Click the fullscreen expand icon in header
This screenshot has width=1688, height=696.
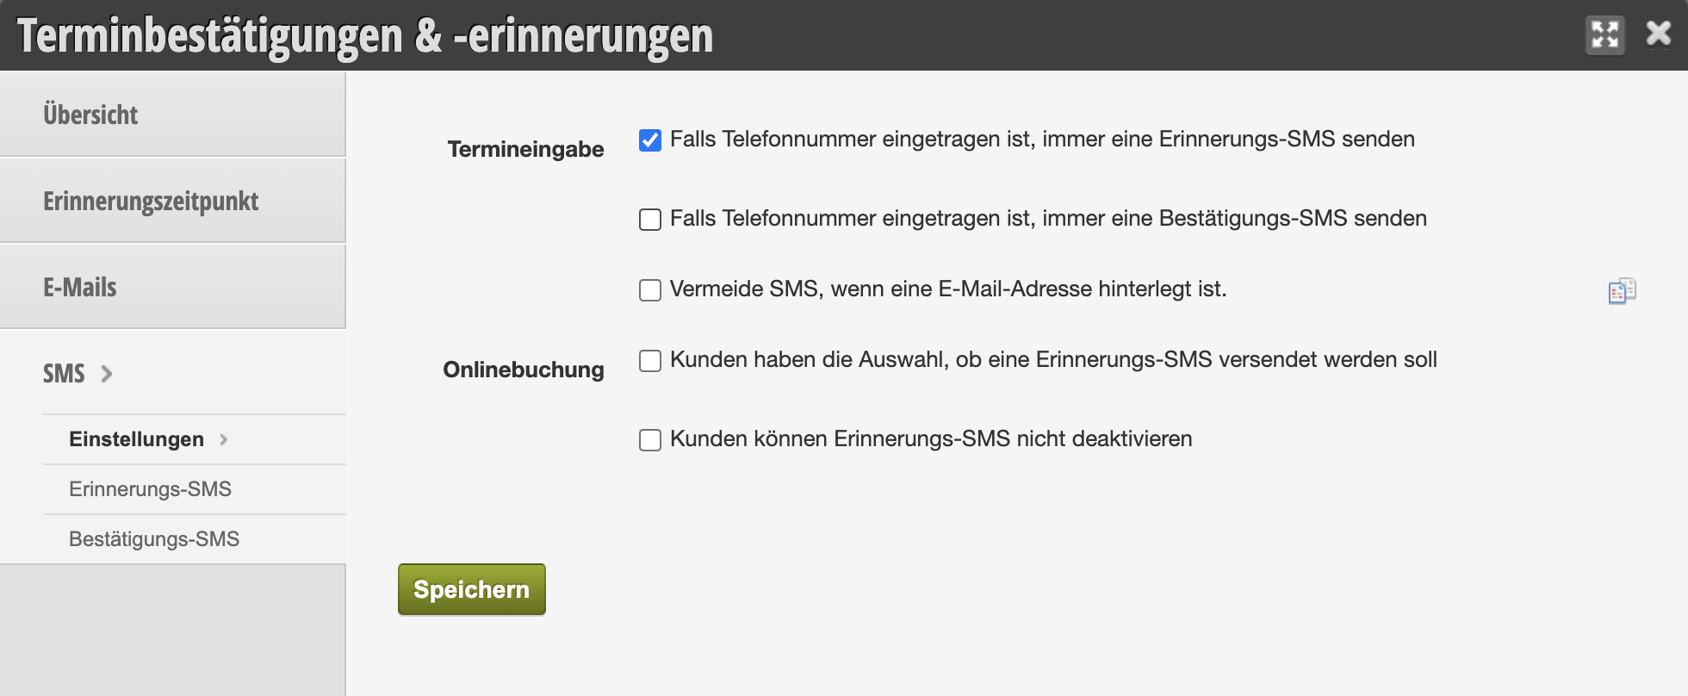pyautogui.click(x=1605, y=35)
